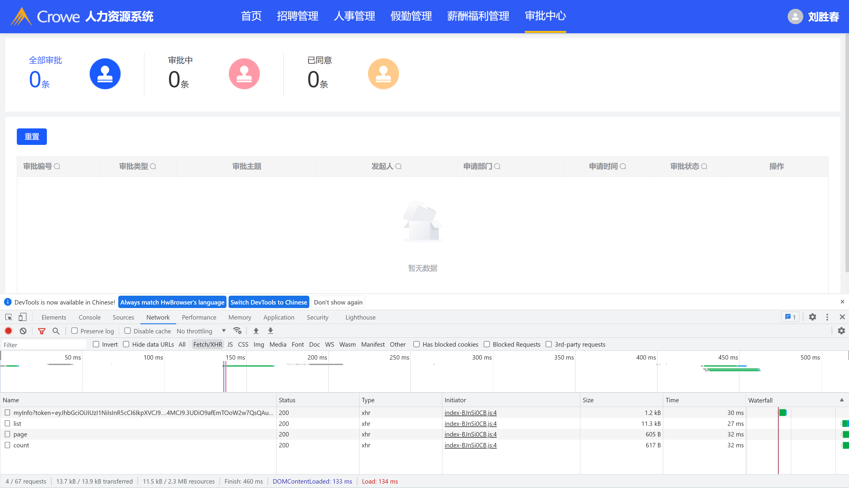Screen dimensions: 849x488
Task: Search by 审批编号 column magnifier icon
Action: 57,166
